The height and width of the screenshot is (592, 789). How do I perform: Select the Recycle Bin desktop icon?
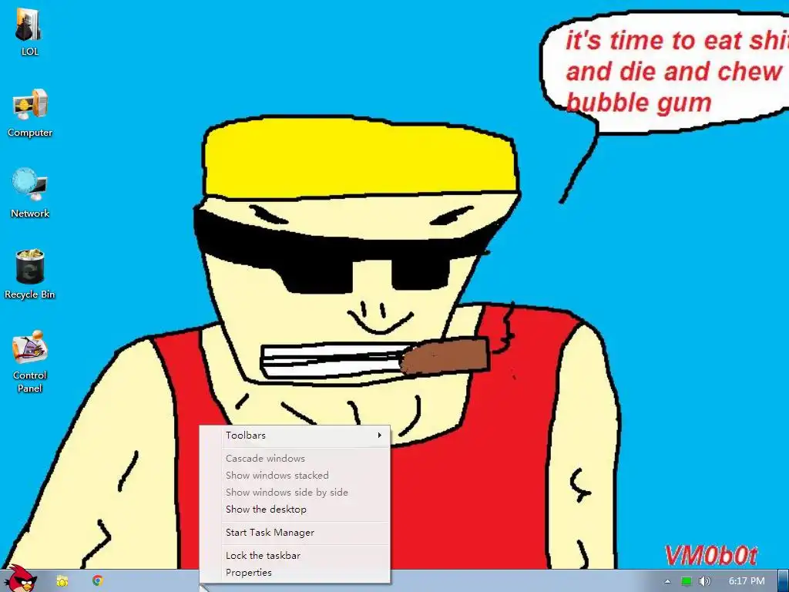(x=30, y=274)
